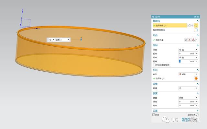207x129 pixels.
Task: Open the 偏置 两侧 dropdown
Action: click(x=188, y=98)
